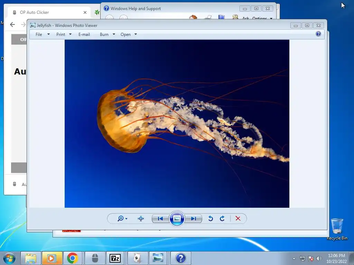Open Options dropdown in Windows Help and Support
The width and height of the screenshot is (354, 265).
click(x=262, y=18)
